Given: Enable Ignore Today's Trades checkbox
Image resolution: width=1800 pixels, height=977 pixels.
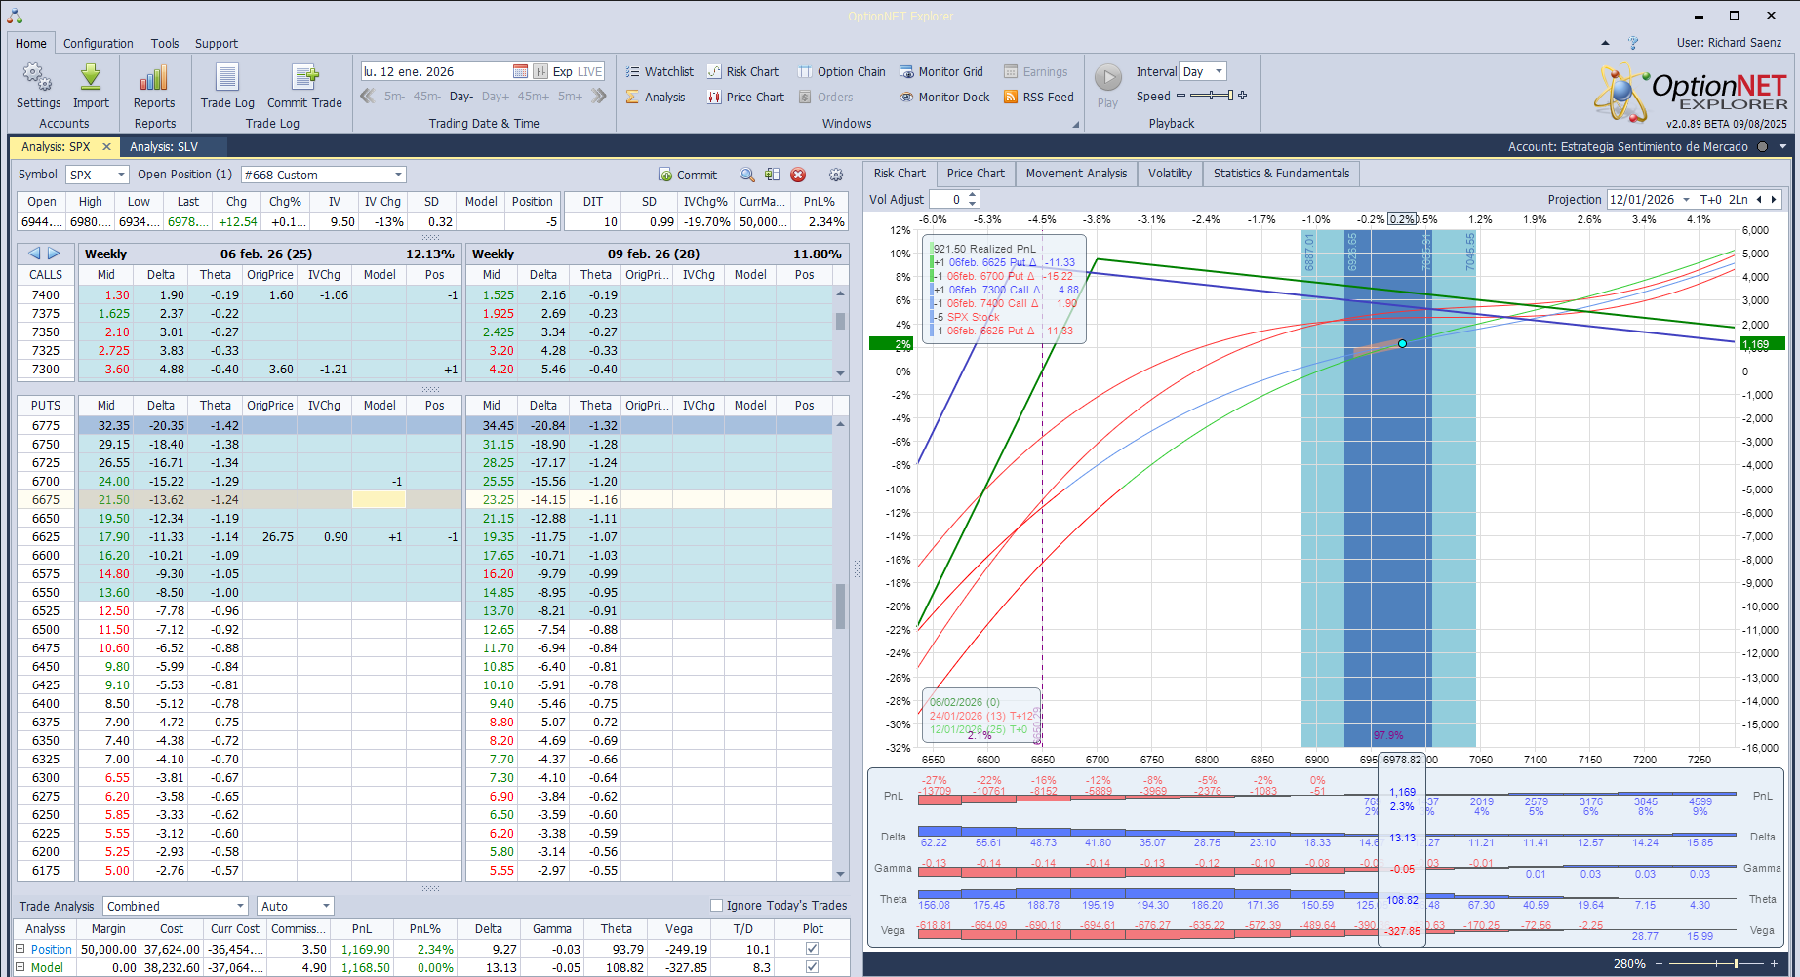Looking at the screenshot, I should [x=716, y=906].
